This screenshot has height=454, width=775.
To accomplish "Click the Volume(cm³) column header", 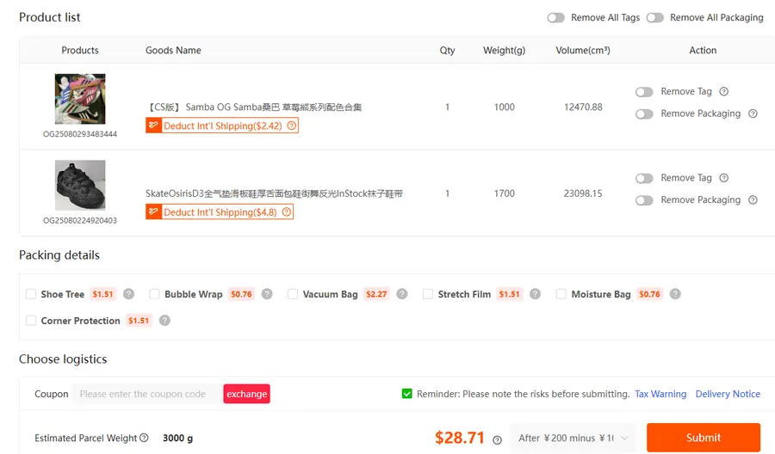I will 583,51.
